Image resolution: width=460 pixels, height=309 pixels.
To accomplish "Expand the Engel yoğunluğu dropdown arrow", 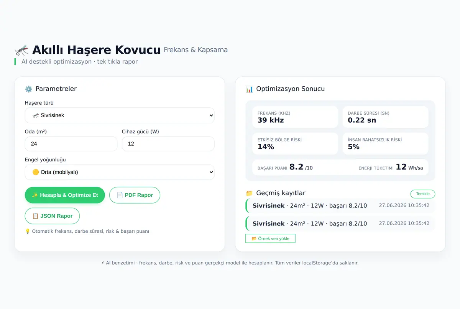I will point(211,172).
